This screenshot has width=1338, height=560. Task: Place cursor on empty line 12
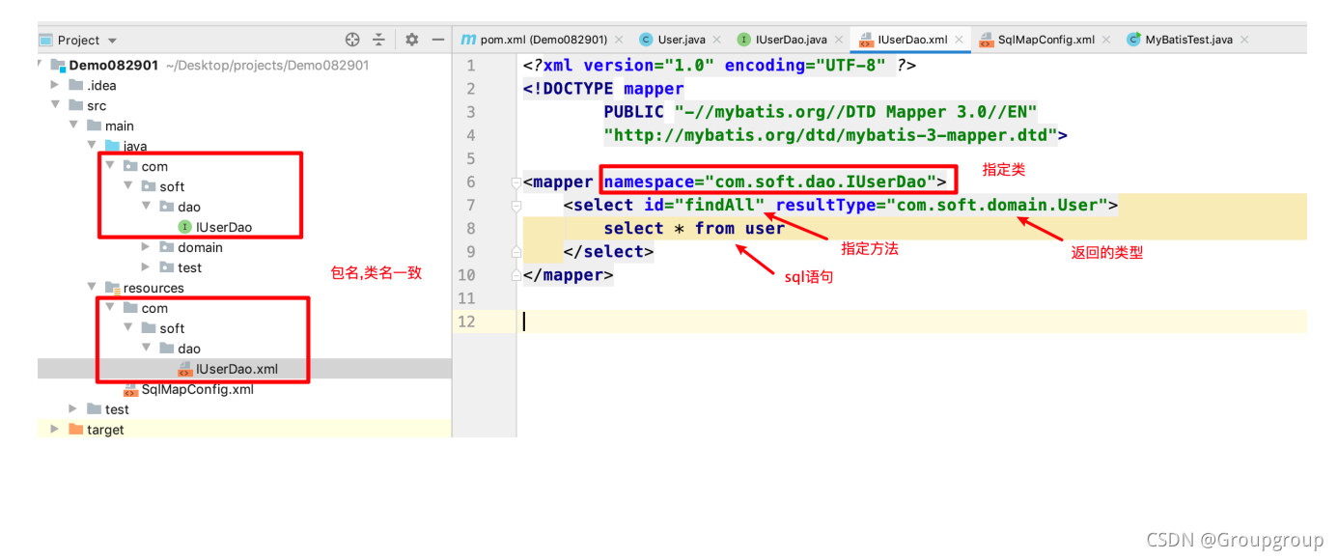[911, 322]
